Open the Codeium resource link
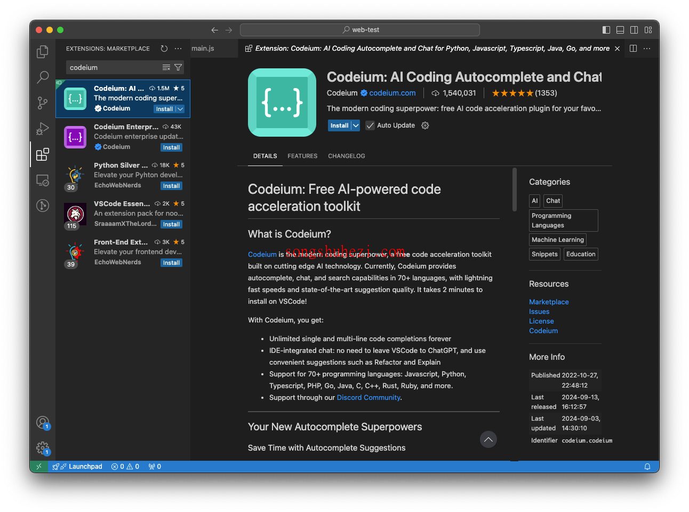 click(543, 331)
